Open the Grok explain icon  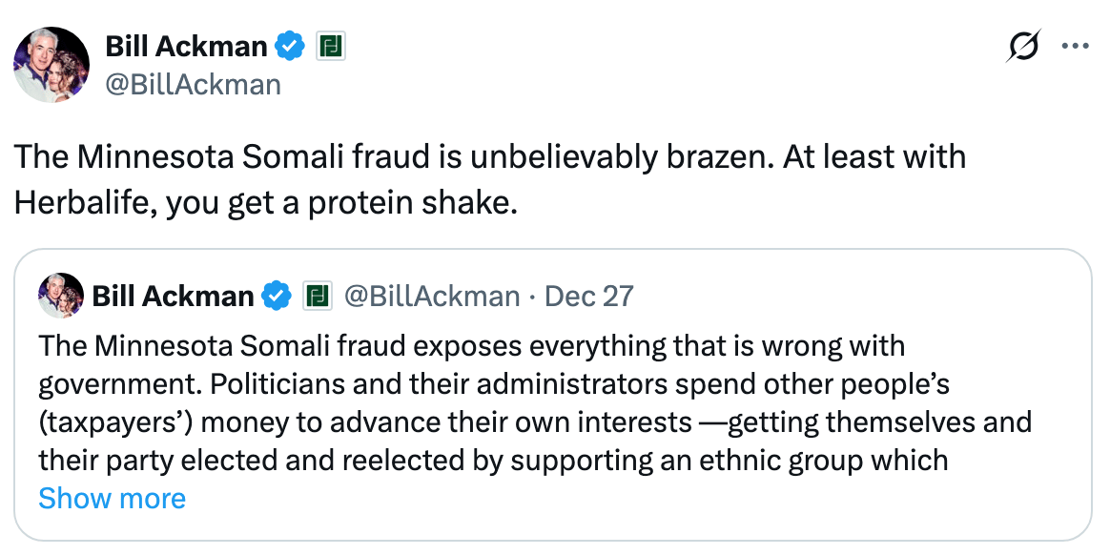pyautogui.click(x=1023, y=47)
